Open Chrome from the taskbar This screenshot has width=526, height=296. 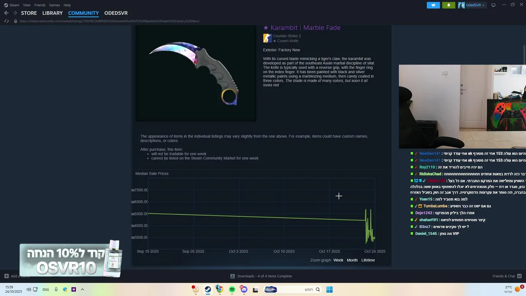click(x=220, y=289)
